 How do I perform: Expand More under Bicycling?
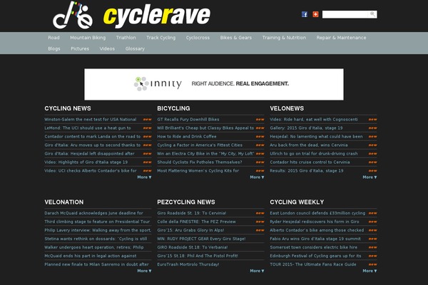click(257, 177)
